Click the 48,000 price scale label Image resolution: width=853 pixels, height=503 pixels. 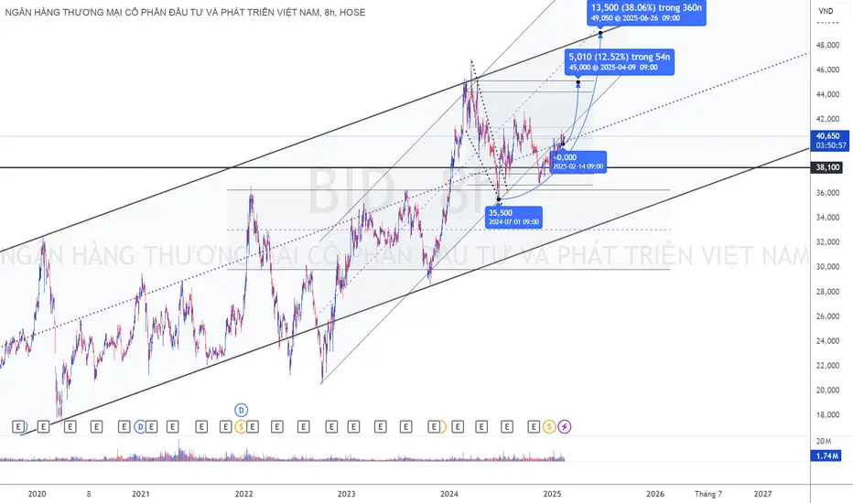[826, 45]
